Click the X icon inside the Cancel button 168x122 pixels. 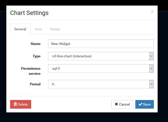(116, 104)
